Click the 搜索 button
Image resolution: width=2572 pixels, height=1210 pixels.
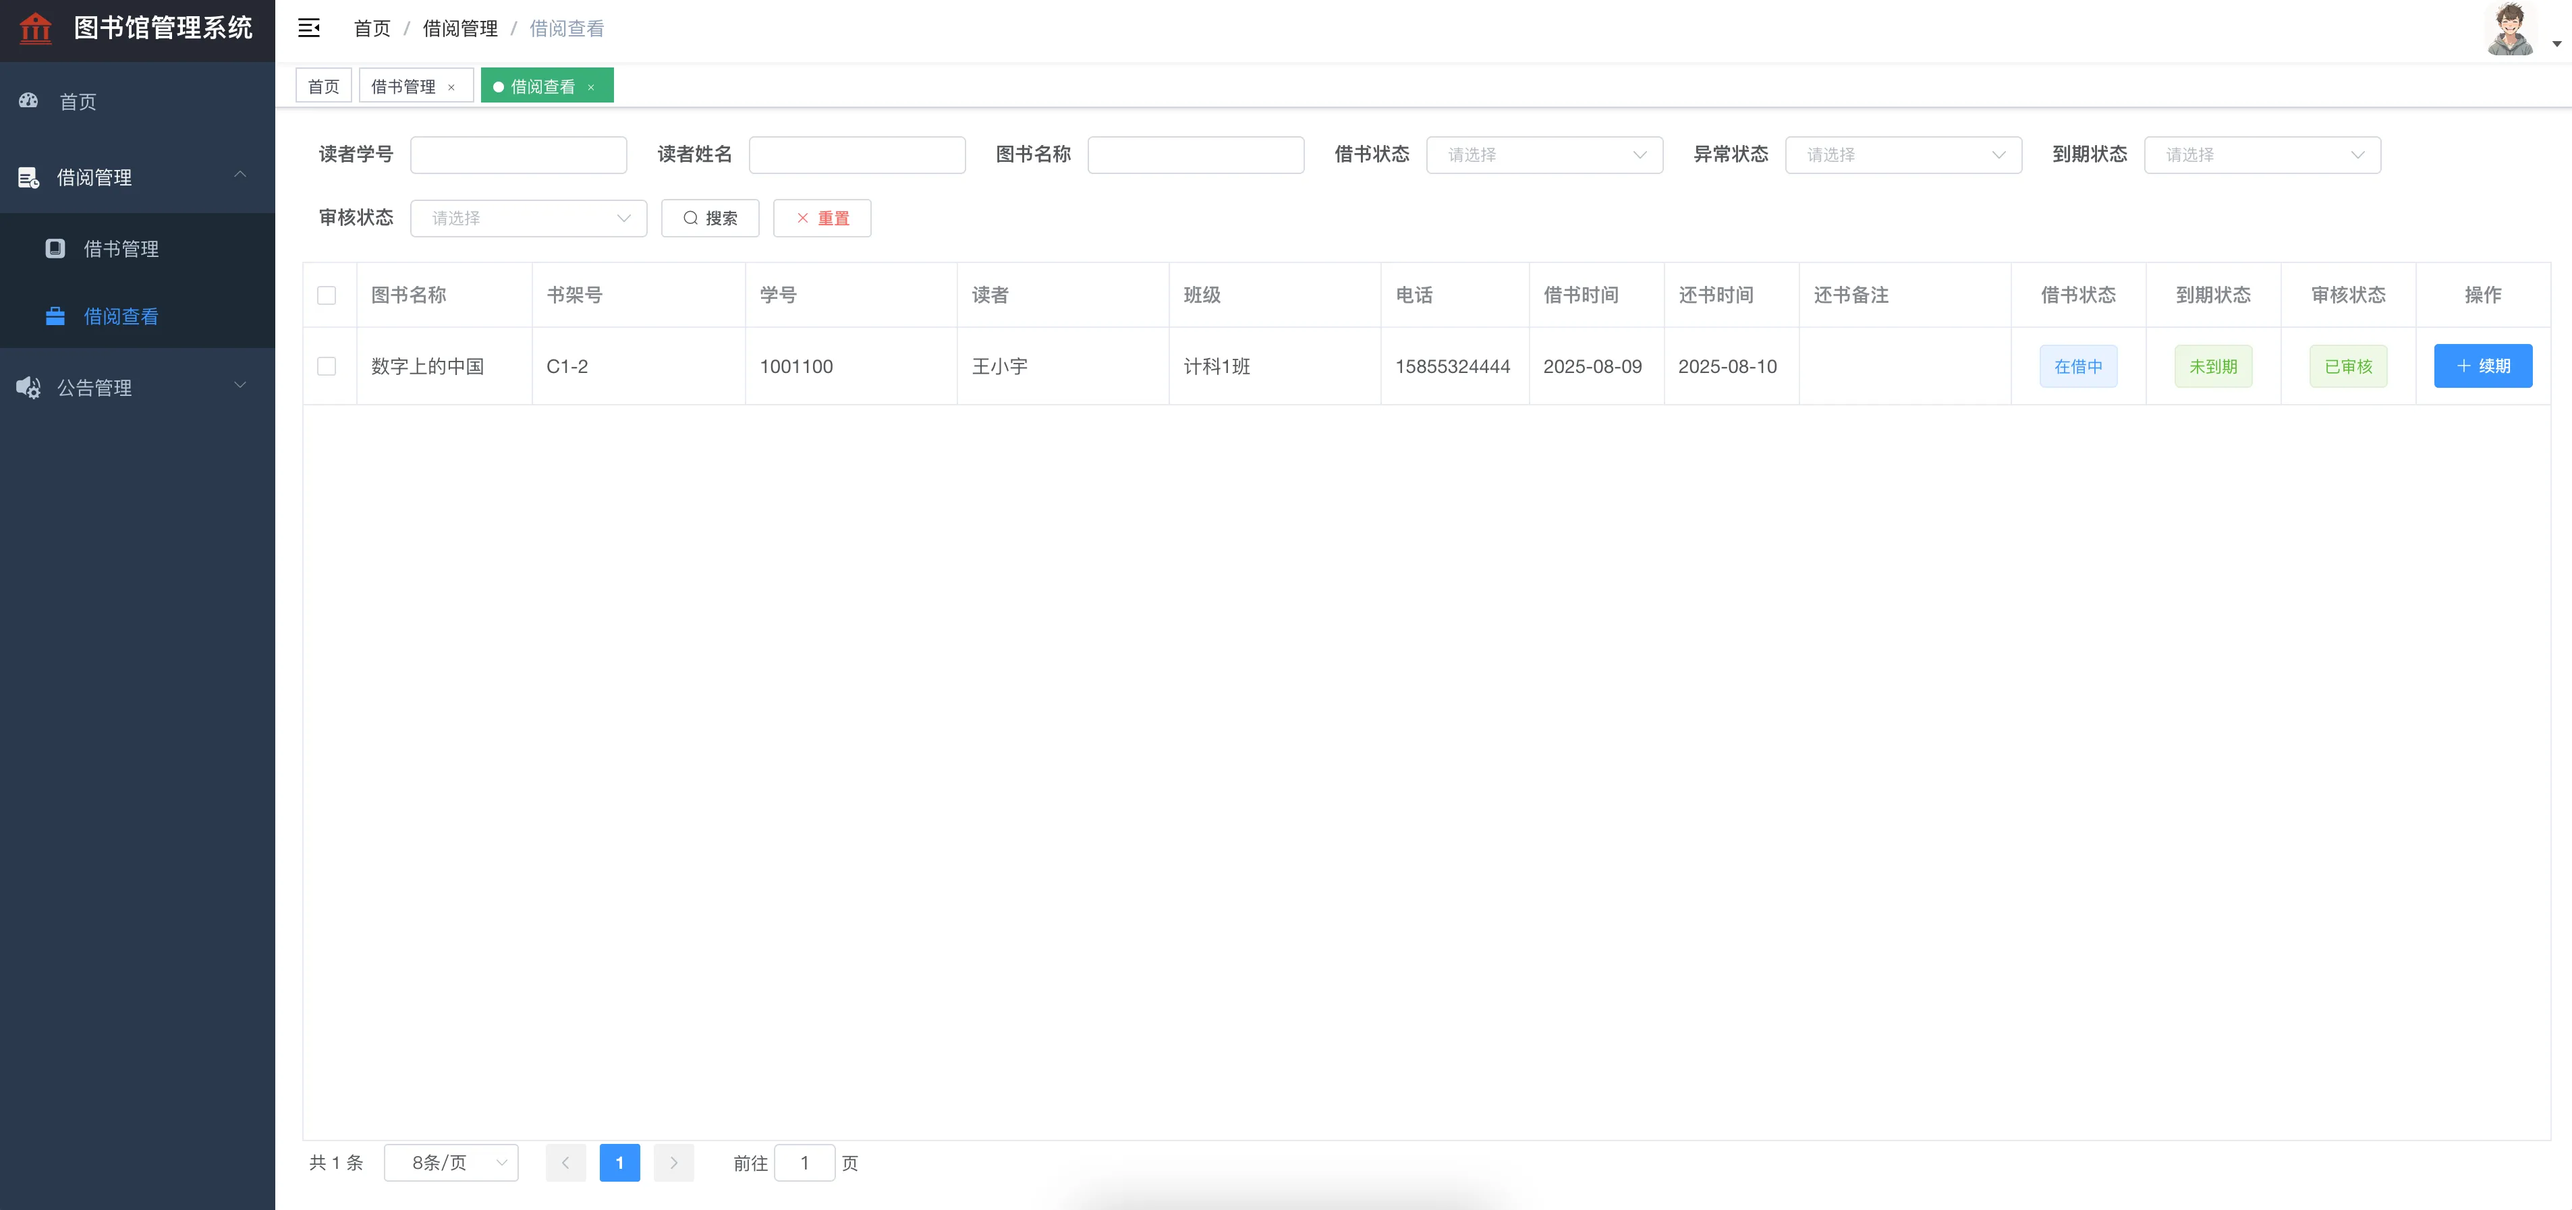point(710,219)
